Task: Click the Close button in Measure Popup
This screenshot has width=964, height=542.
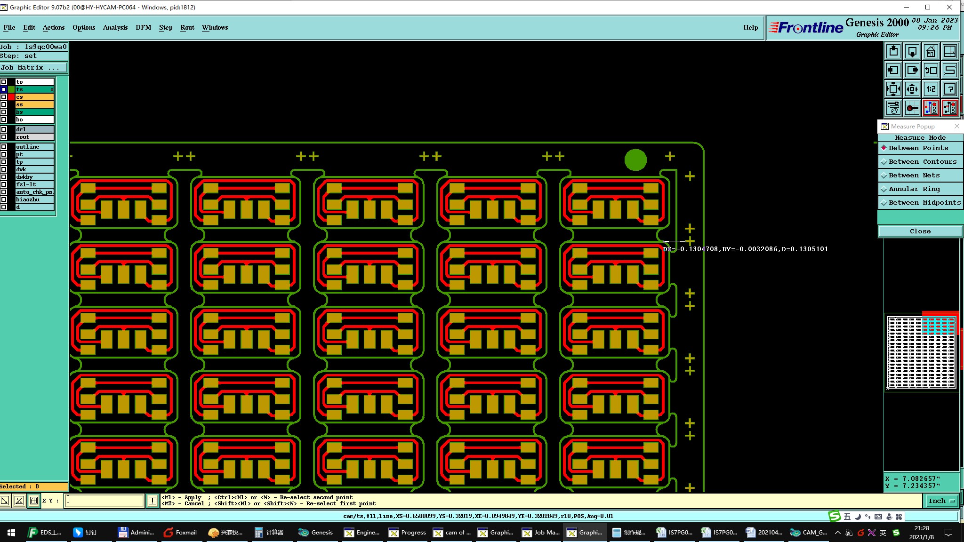Action: click(920, 231)
